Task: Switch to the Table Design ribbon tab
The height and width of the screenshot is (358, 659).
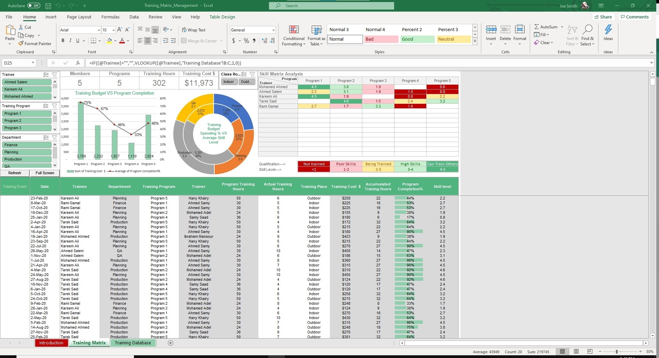Action: (222, 17)
